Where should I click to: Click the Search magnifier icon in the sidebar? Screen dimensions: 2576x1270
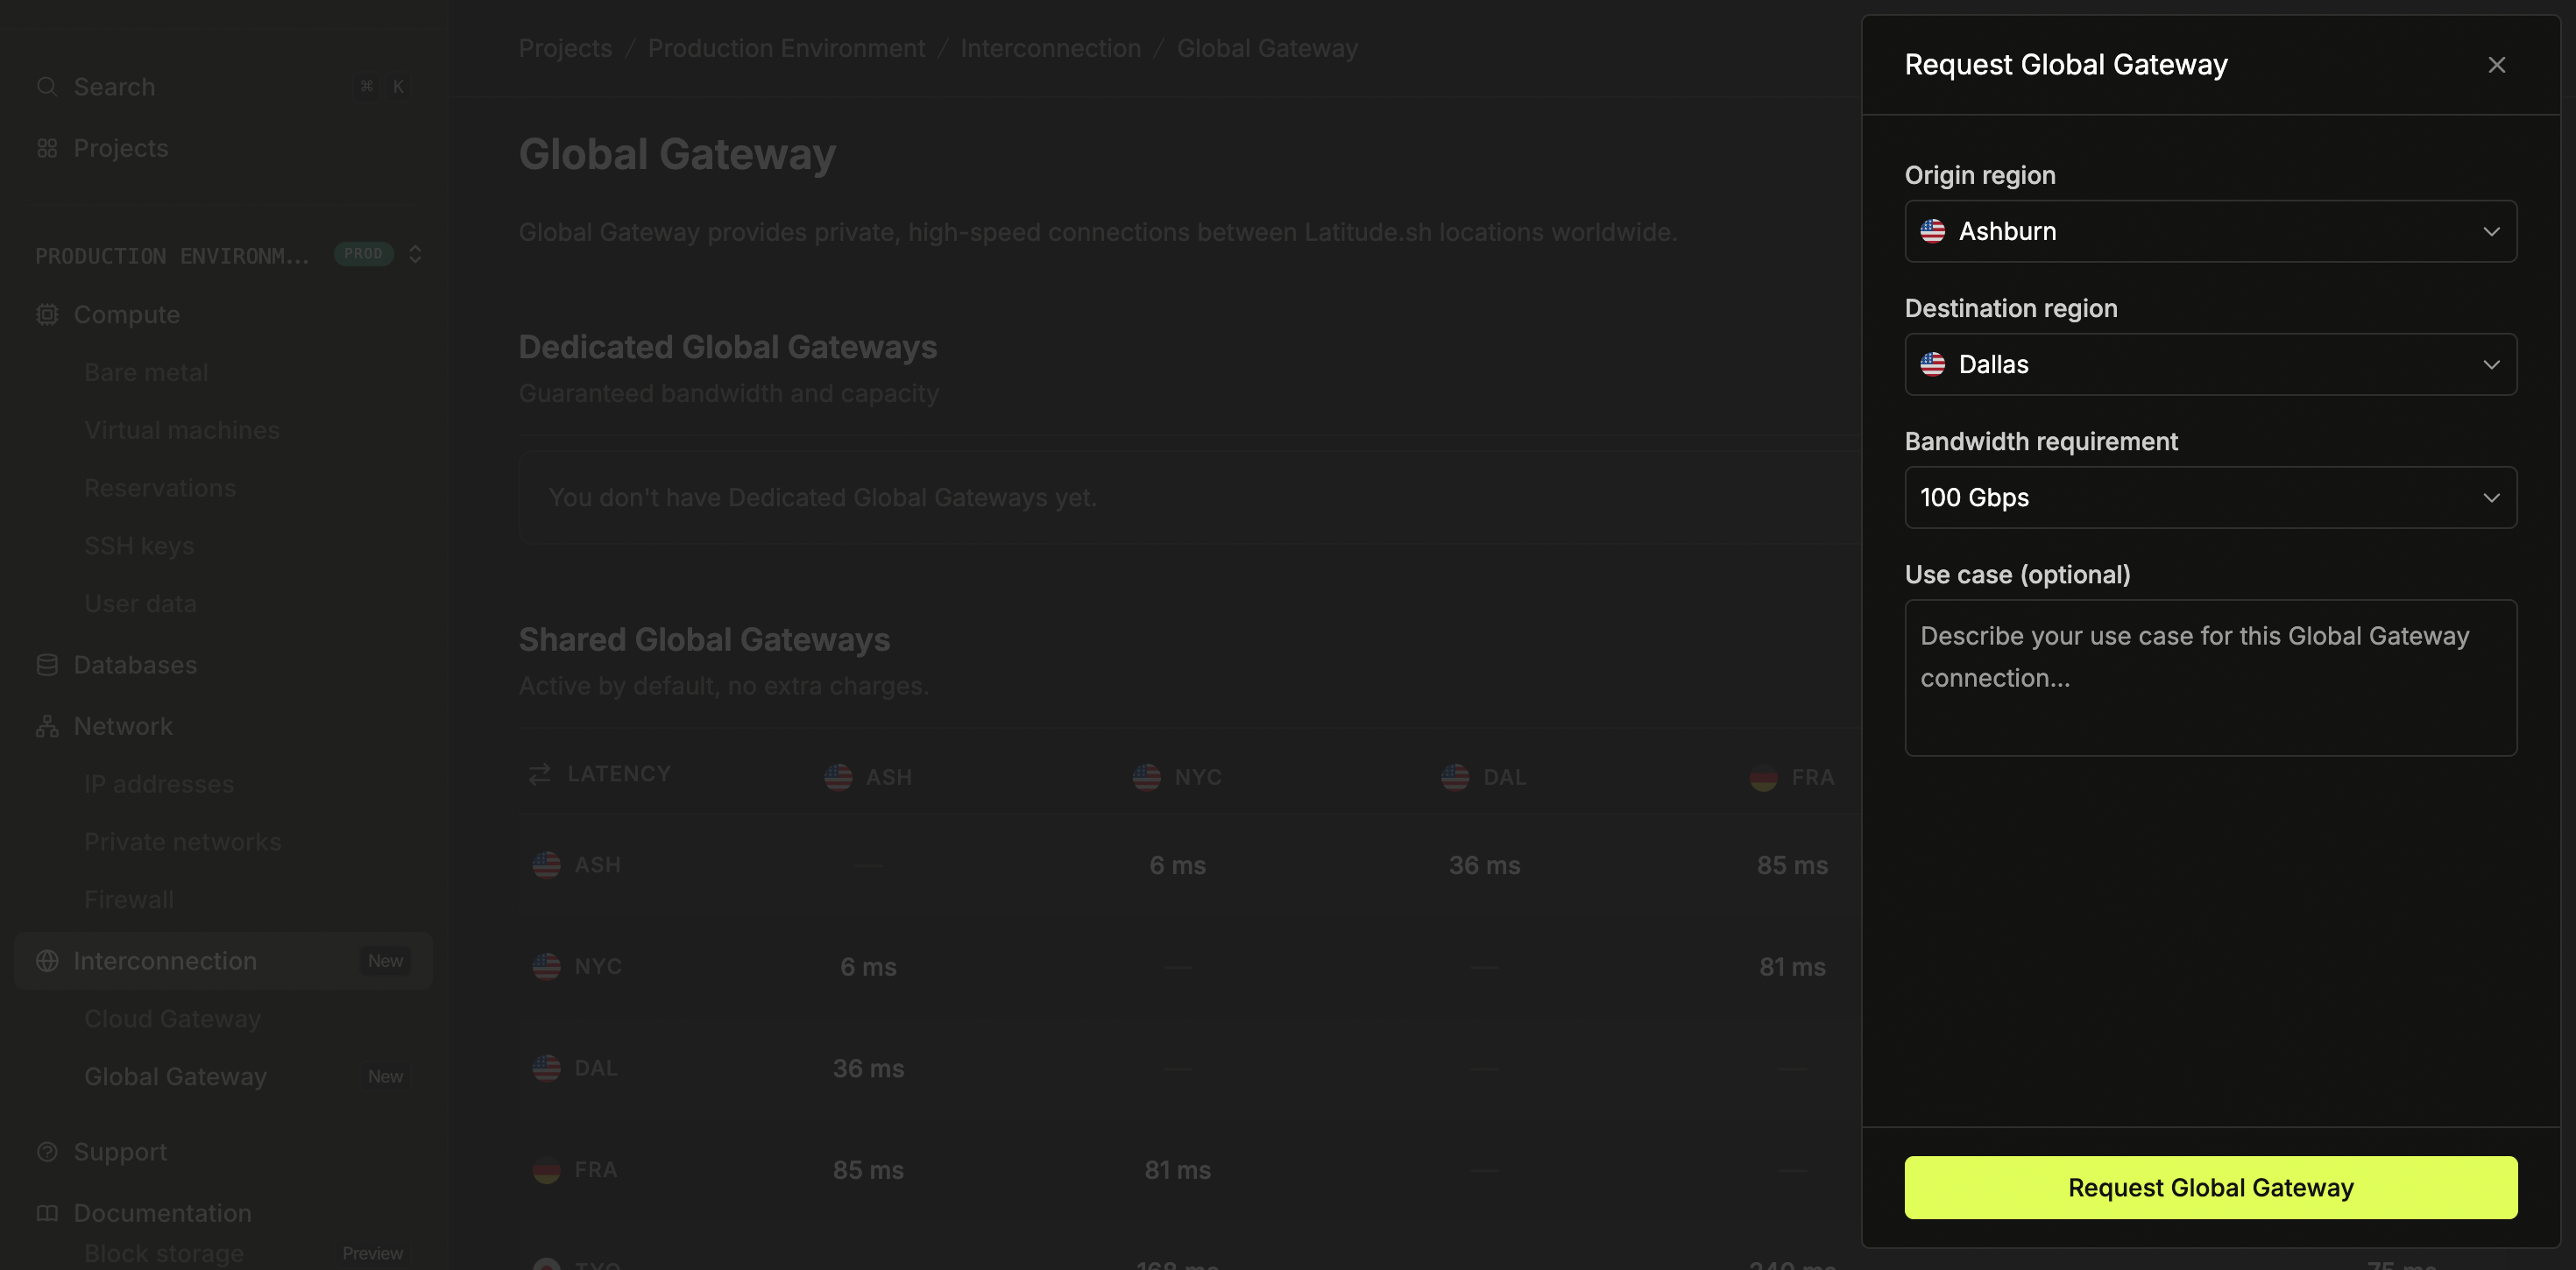[47, 86]
